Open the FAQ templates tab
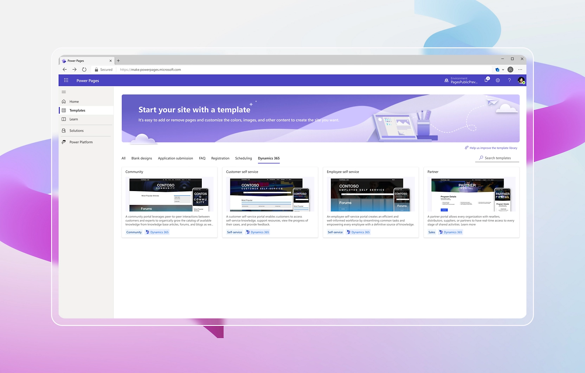 point(202,158)
